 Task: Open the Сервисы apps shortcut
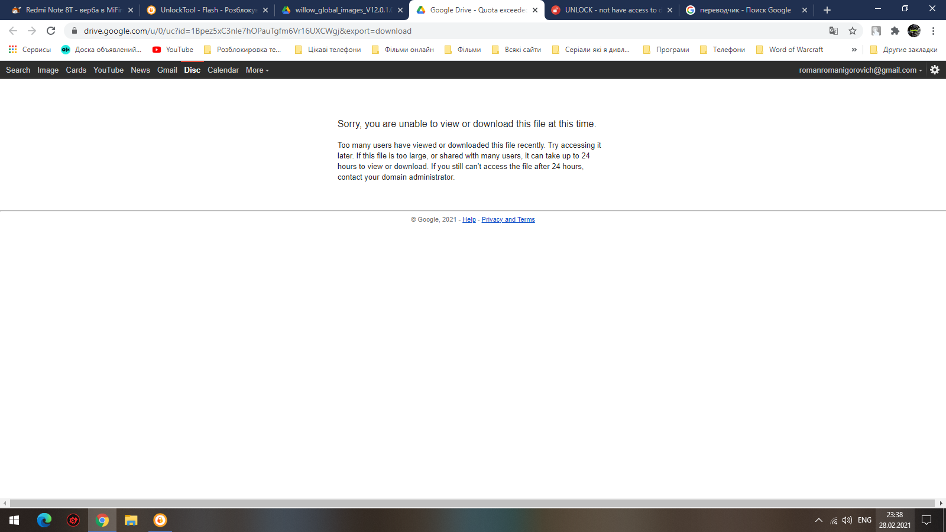tap(30, 50)
